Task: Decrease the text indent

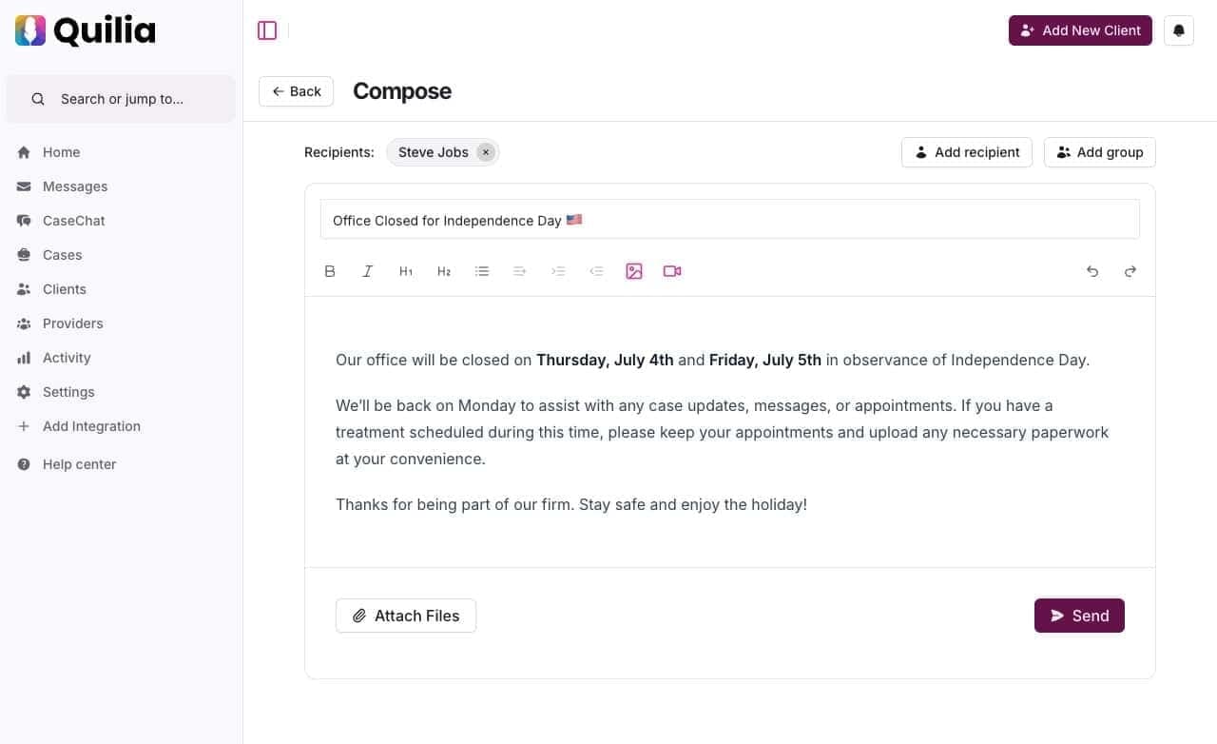Action: click(596, 271)
